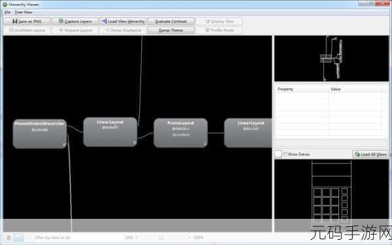392x245 pixels.
Task: Click the Request Layout button
Action: click(74, 30)
